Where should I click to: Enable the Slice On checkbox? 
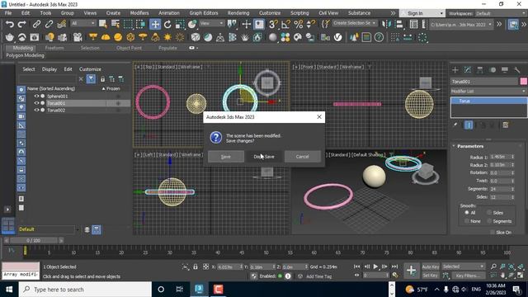[493, 233]
